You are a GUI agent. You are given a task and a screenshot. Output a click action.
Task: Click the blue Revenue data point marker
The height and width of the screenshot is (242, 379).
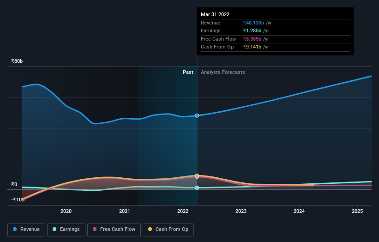(x=197, y=115)
